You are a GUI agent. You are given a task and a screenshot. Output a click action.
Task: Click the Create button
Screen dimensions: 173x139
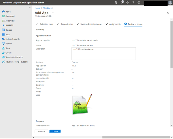tap(55, 132)
